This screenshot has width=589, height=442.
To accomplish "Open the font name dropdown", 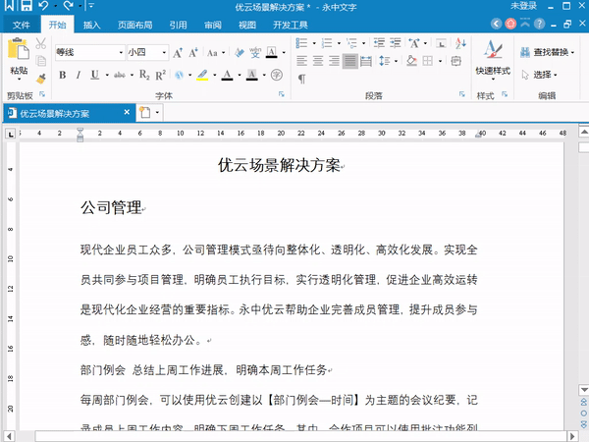I will tap(121, 52).
